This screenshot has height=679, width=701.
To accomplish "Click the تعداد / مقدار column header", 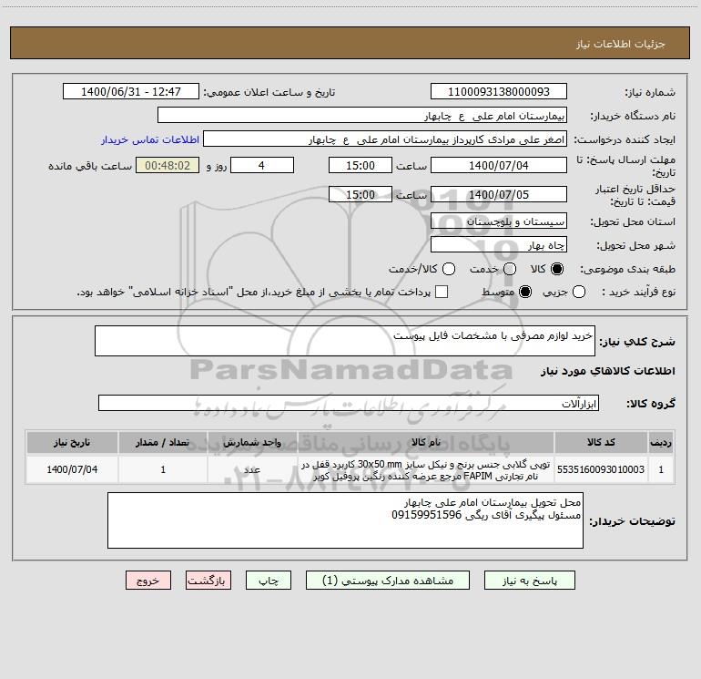I will [x=163, y=442].
